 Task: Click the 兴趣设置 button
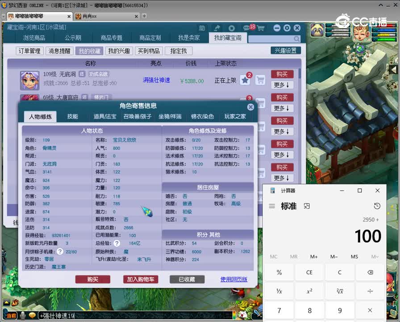(286, 51)
